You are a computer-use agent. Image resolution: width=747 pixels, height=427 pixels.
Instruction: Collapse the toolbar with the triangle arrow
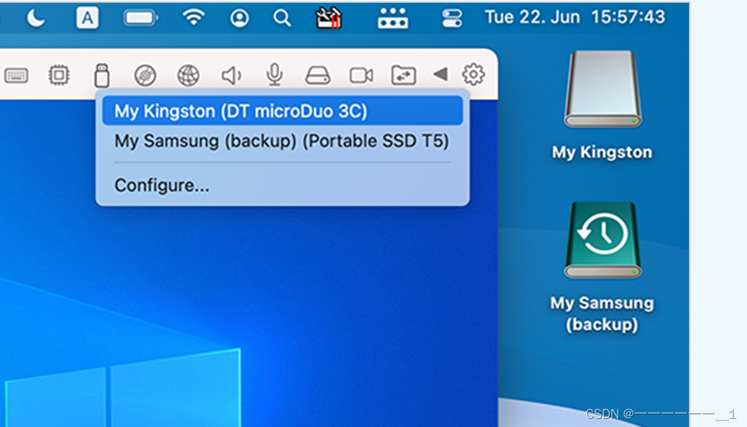pos(440,74)
